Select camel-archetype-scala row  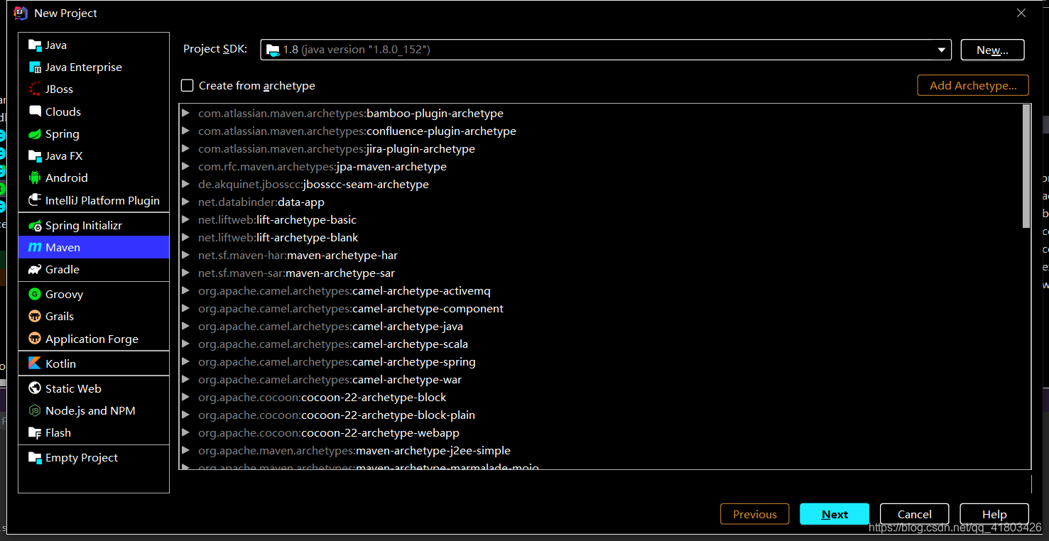tap(601, 344)
